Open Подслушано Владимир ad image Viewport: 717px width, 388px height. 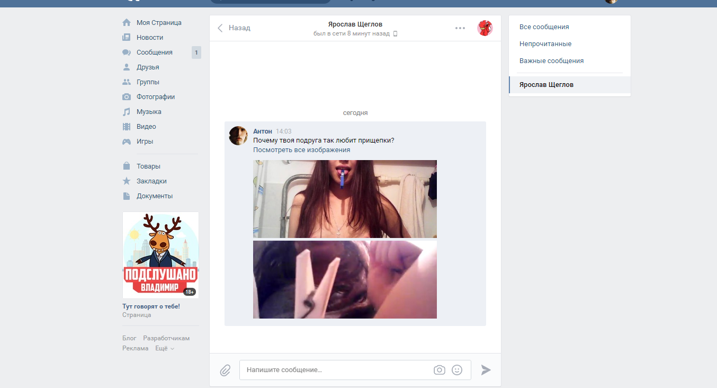(x=160, y=255)
